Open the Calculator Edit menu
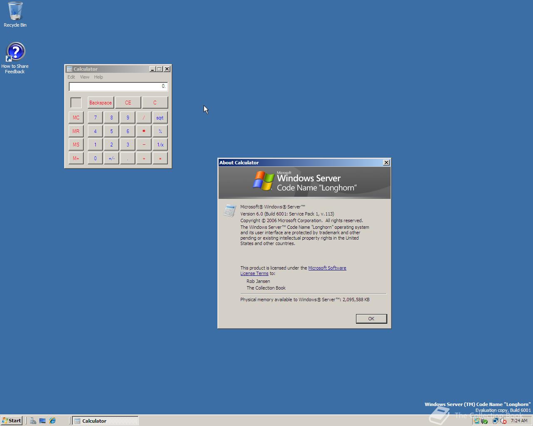Viewport: 533px width, 426px height. click(71, 77)
